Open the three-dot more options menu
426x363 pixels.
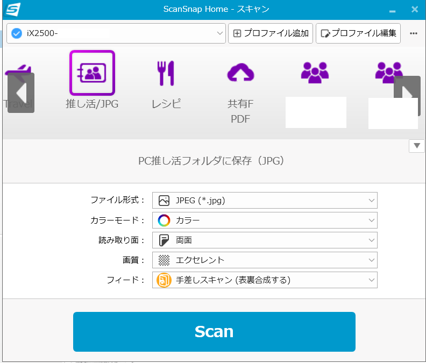pyautogui.click(x=414, y=33)
